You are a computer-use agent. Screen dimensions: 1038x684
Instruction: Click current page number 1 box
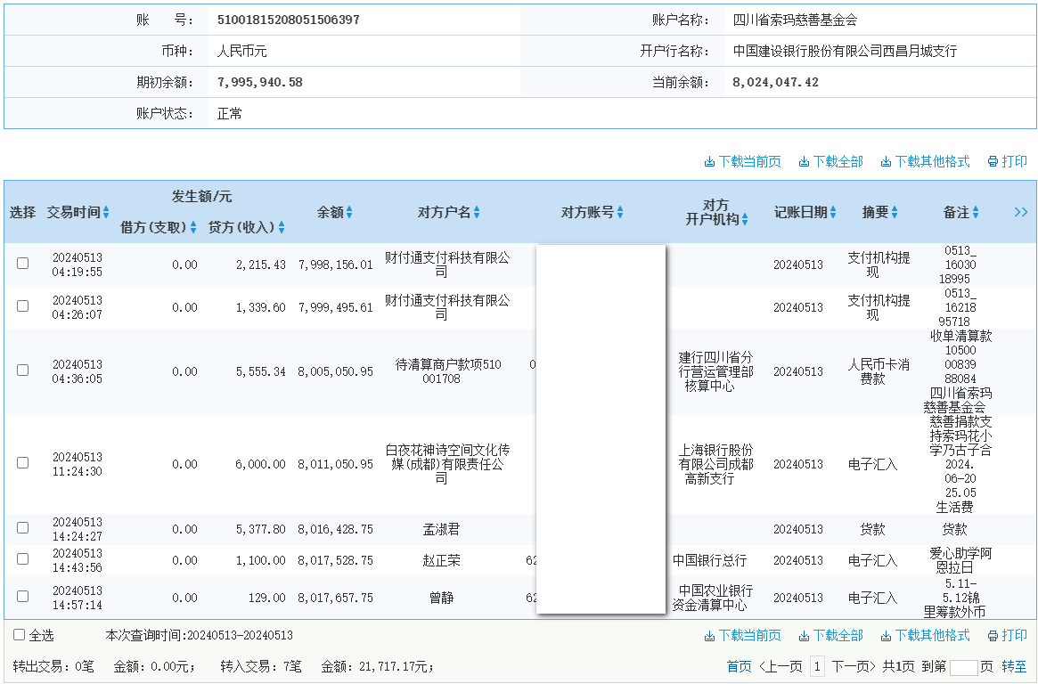(x=818, y=667)
